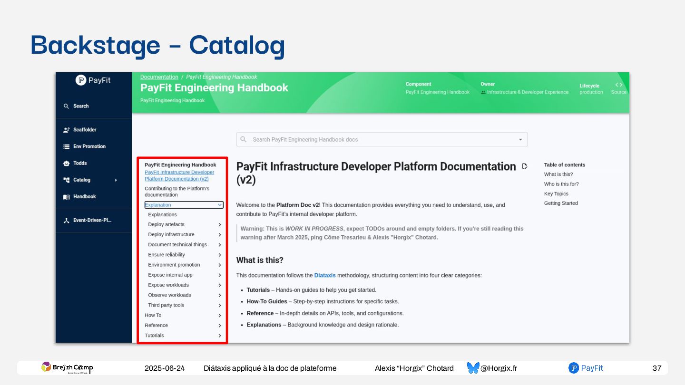Viewport: 685px width, 385px height.
Task: Jump to Getting Started in table of contents
Action: tap(561, 203)
